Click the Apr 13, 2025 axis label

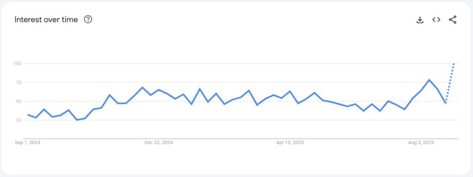290,142
